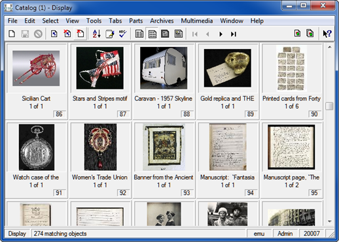Click the Display mode status cell
The height and width of the screenshot is (242, 339).
(x=17, y=234)
